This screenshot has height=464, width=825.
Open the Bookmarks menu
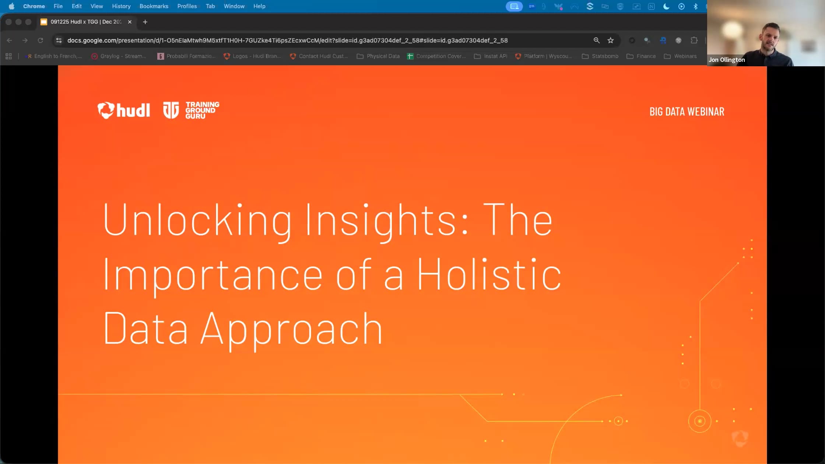click(x=154, y=6)
